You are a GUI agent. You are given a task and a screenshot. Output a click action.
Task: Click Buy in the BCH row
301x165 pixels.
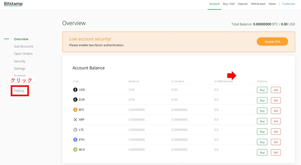[x=262, y=152]
